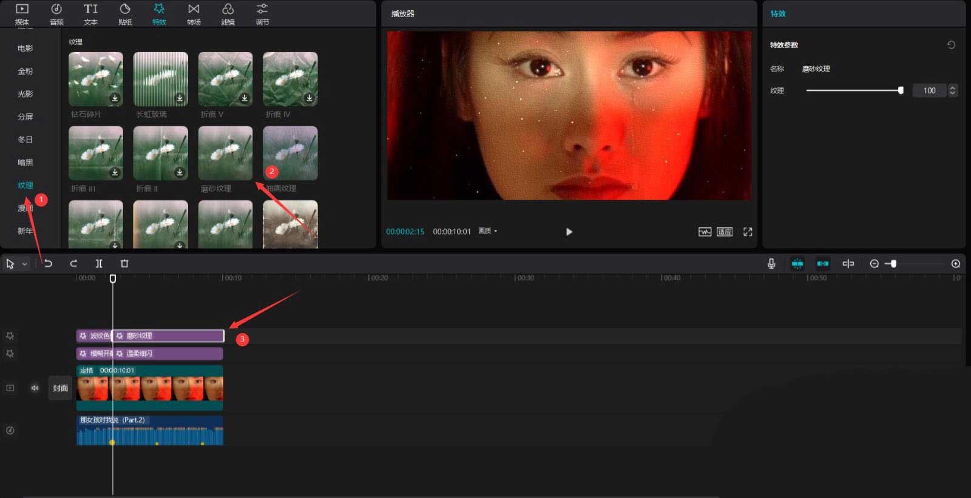Select the 金粉 effect category
Viewport: 971px width, 498px height.
click(x=25, y=71)
